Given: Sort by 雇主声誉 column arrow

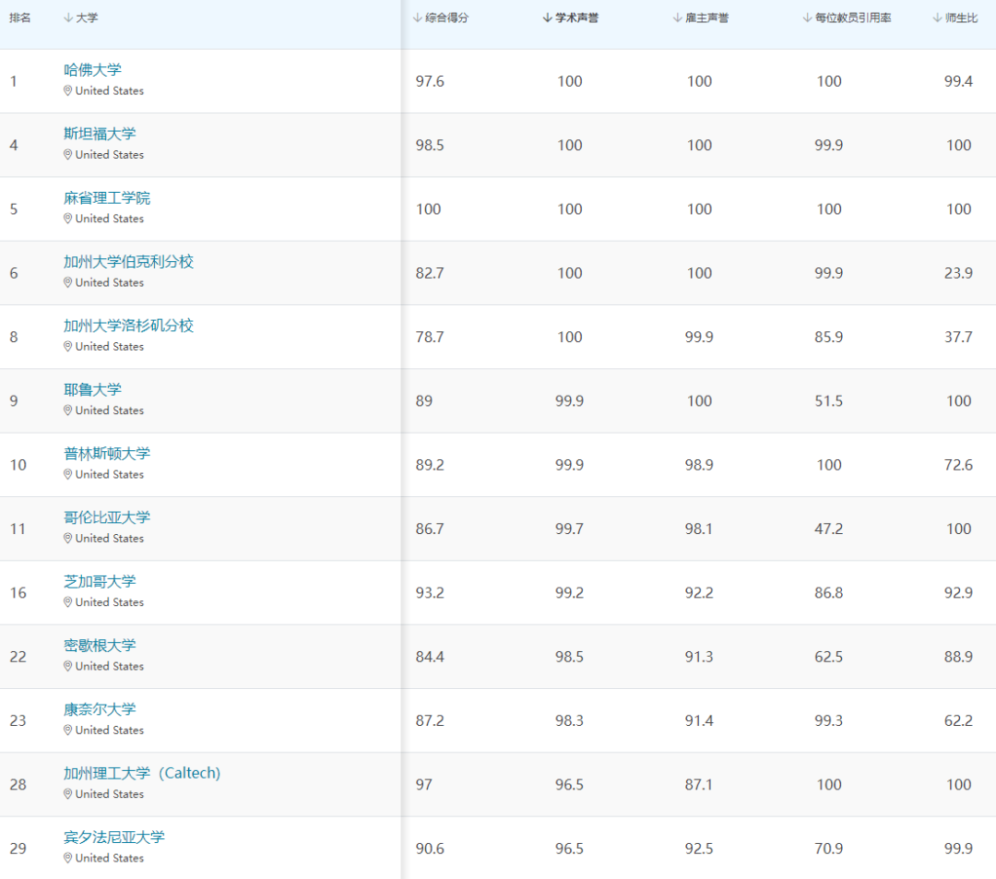Looking at the screenshot, I should (678, 18).
